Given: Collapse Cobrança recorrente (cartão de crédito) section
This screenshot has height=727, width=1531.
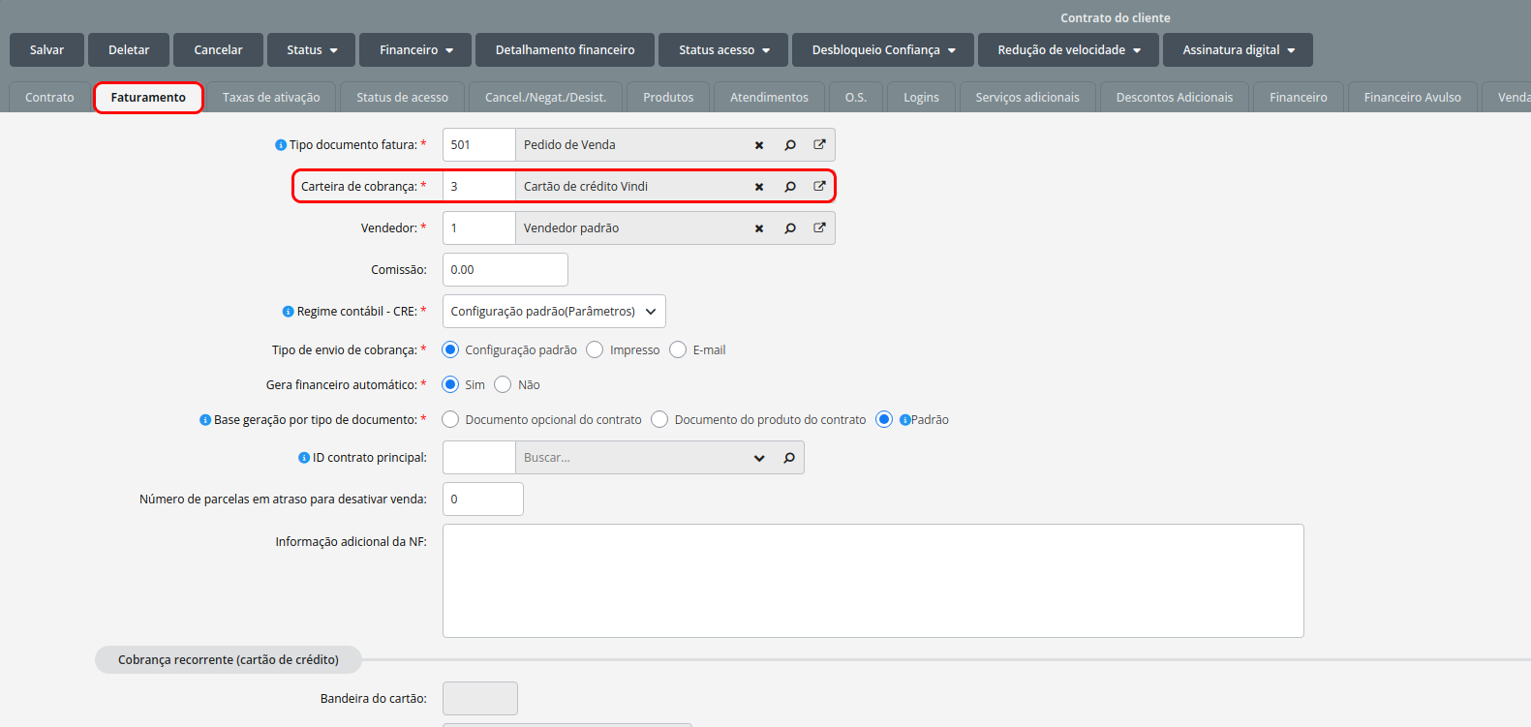Looking at the screenshot, I should [x=229, y=660].
